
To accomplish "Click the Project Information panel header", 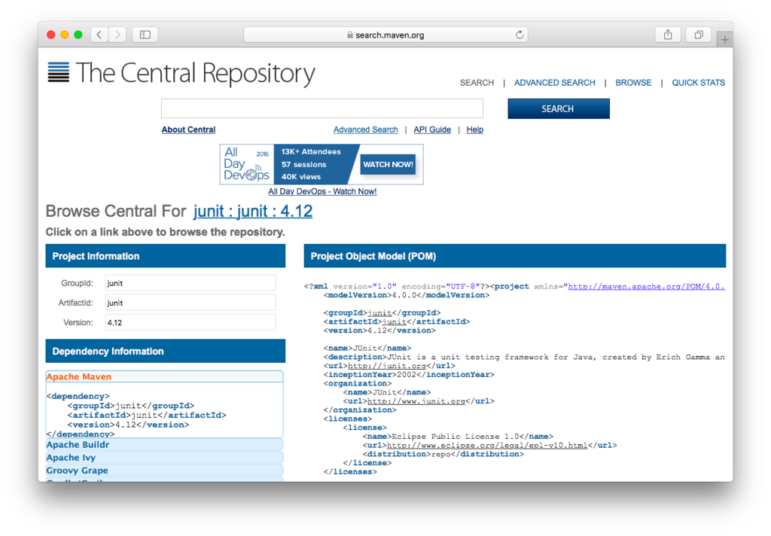I will click(x=165, y=256).
